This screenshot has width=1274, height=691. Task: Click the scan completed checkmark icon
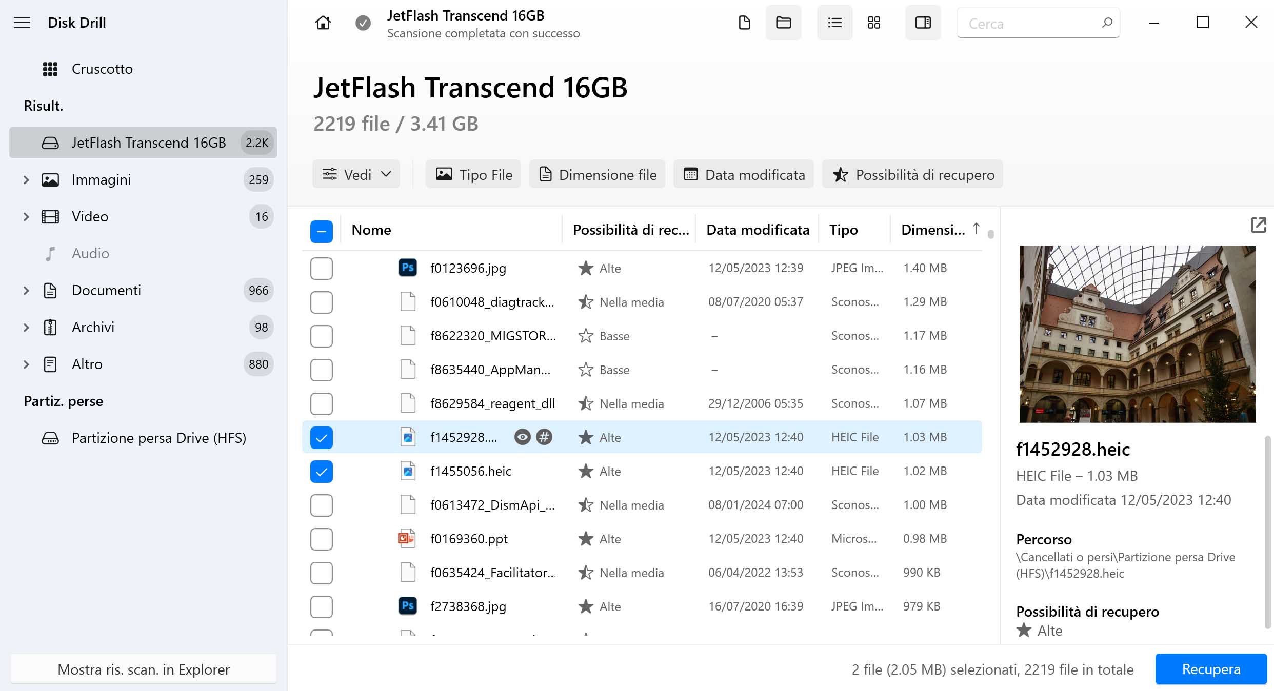click(363, 23)
